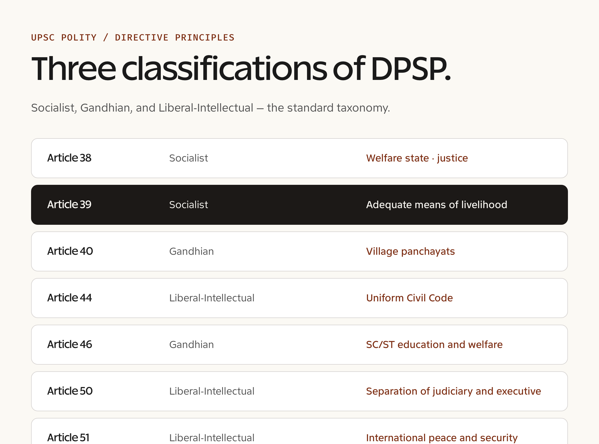Click 'SC/ST education and welfare' text
Screen dimensions: 599x444
click(x=434, y=345)
